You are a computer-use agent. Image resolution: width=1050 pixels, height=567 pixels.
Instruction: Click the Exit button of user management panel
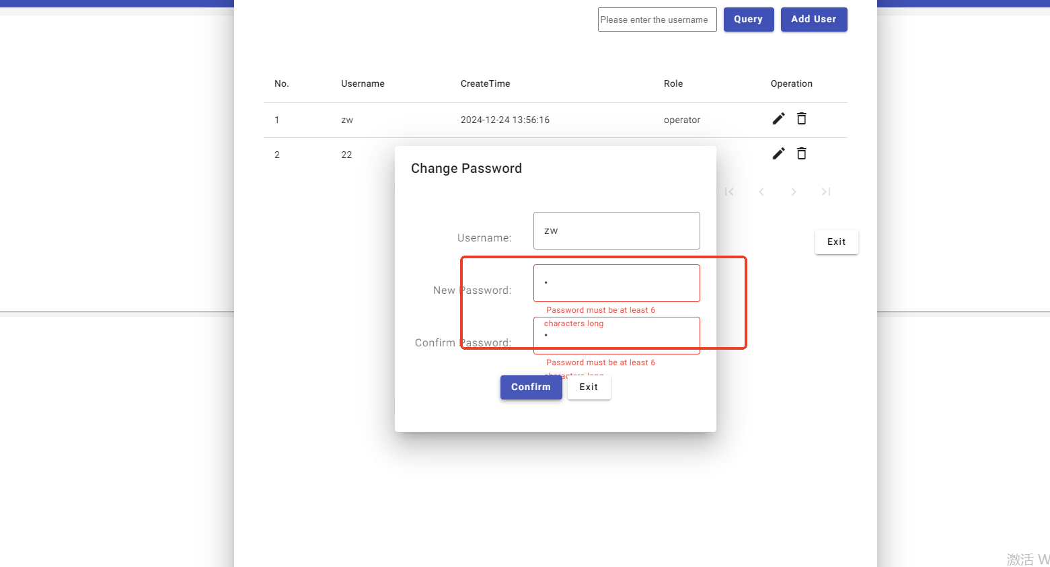pos(837,242)
